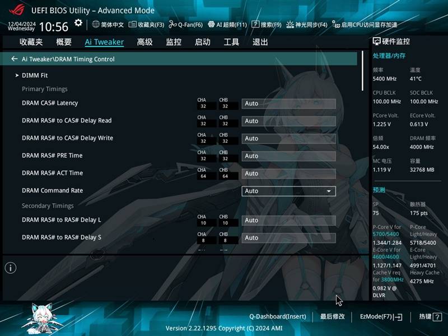
Task: Go back using the arrow before Ai Tweaker\DRAM Timing Control
Action: pyautogui.click(x=15, y=59)
